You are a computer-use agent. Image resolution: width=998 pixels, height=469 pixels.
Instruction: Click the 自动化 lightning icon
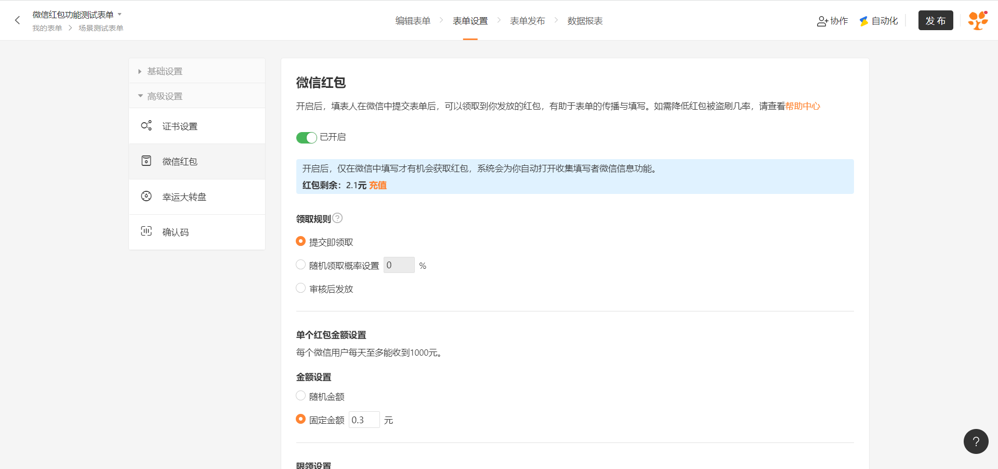click(864, 21)
